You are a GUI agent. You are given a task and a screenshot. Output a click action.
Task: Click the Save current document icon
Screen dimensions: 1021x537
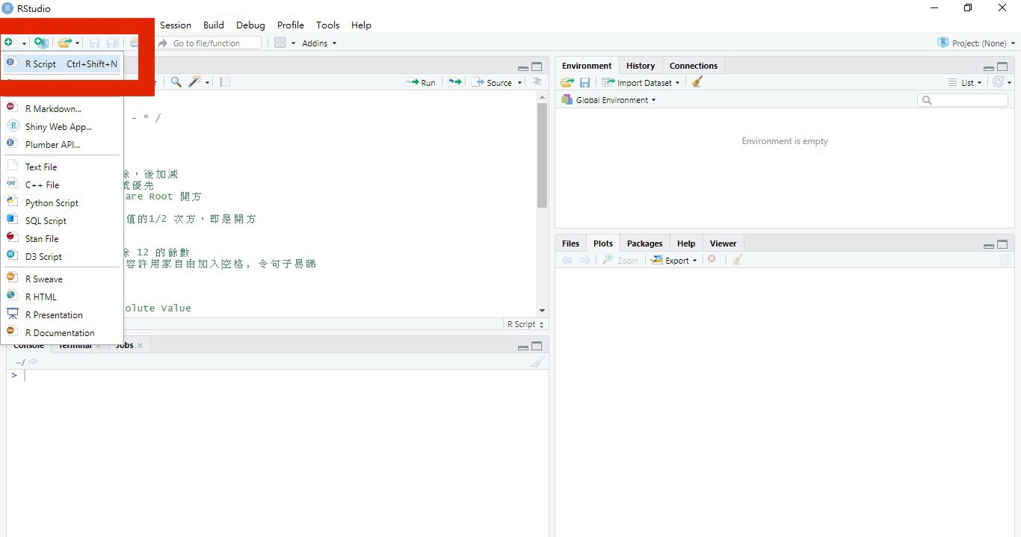tap(94, 43)
